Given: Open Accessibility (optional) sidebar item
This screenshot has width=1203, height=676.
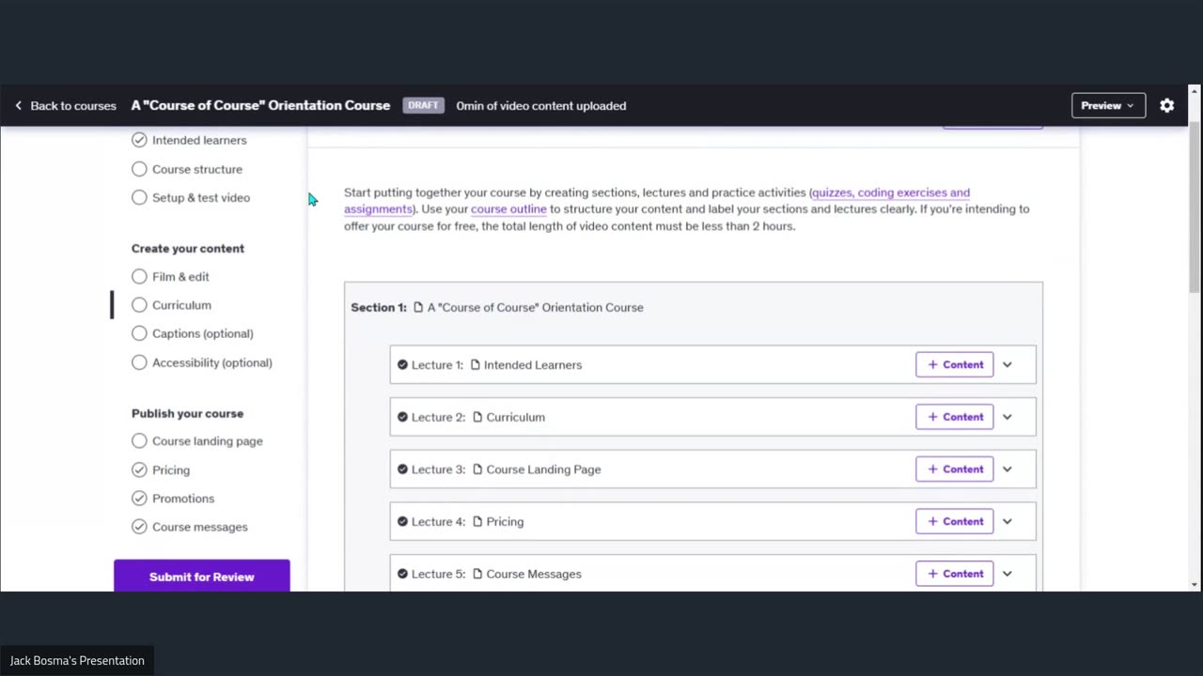Looking at the screenshot, I should [x=212, y=362].
